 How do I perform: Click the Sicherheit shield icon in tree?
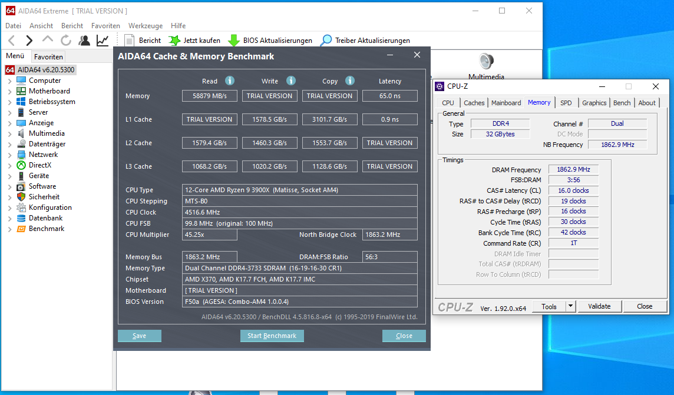[x=21, y=197]
